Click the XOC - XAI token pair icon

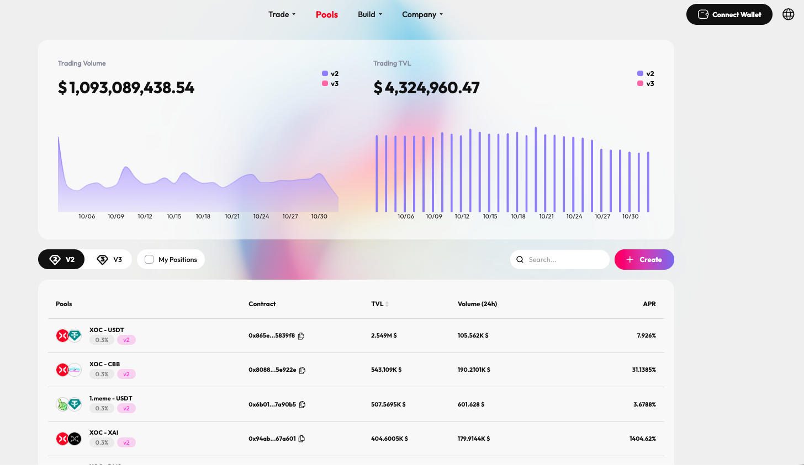point(68,439)
